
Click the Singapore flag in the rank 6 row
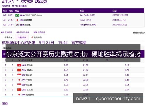coord(19,85)
